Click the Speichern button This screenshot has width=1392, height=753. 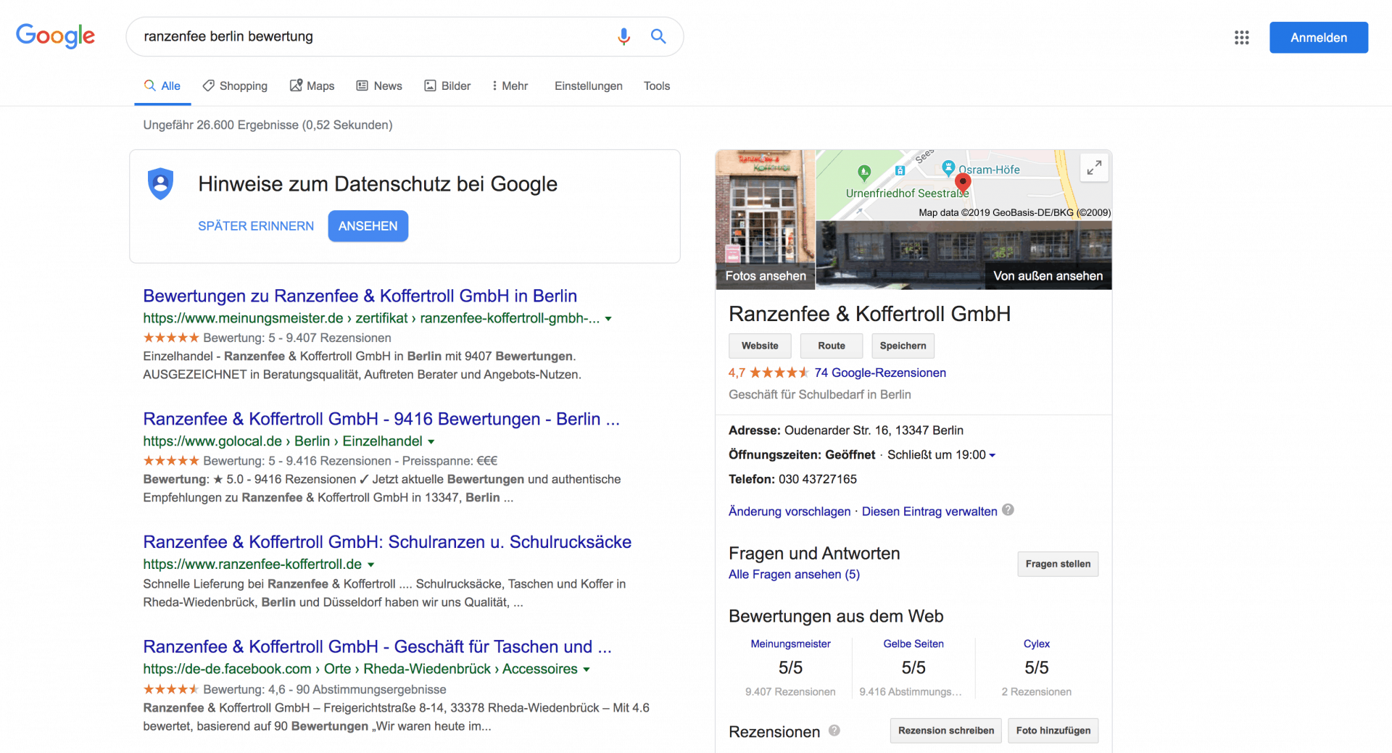point(903,346)
